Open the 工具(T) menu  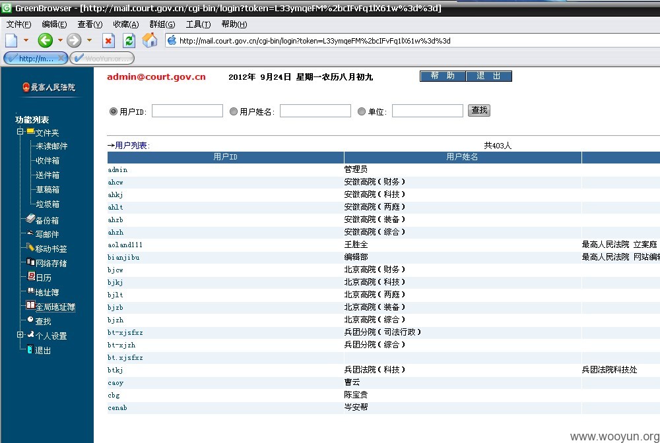click(198, 24)
